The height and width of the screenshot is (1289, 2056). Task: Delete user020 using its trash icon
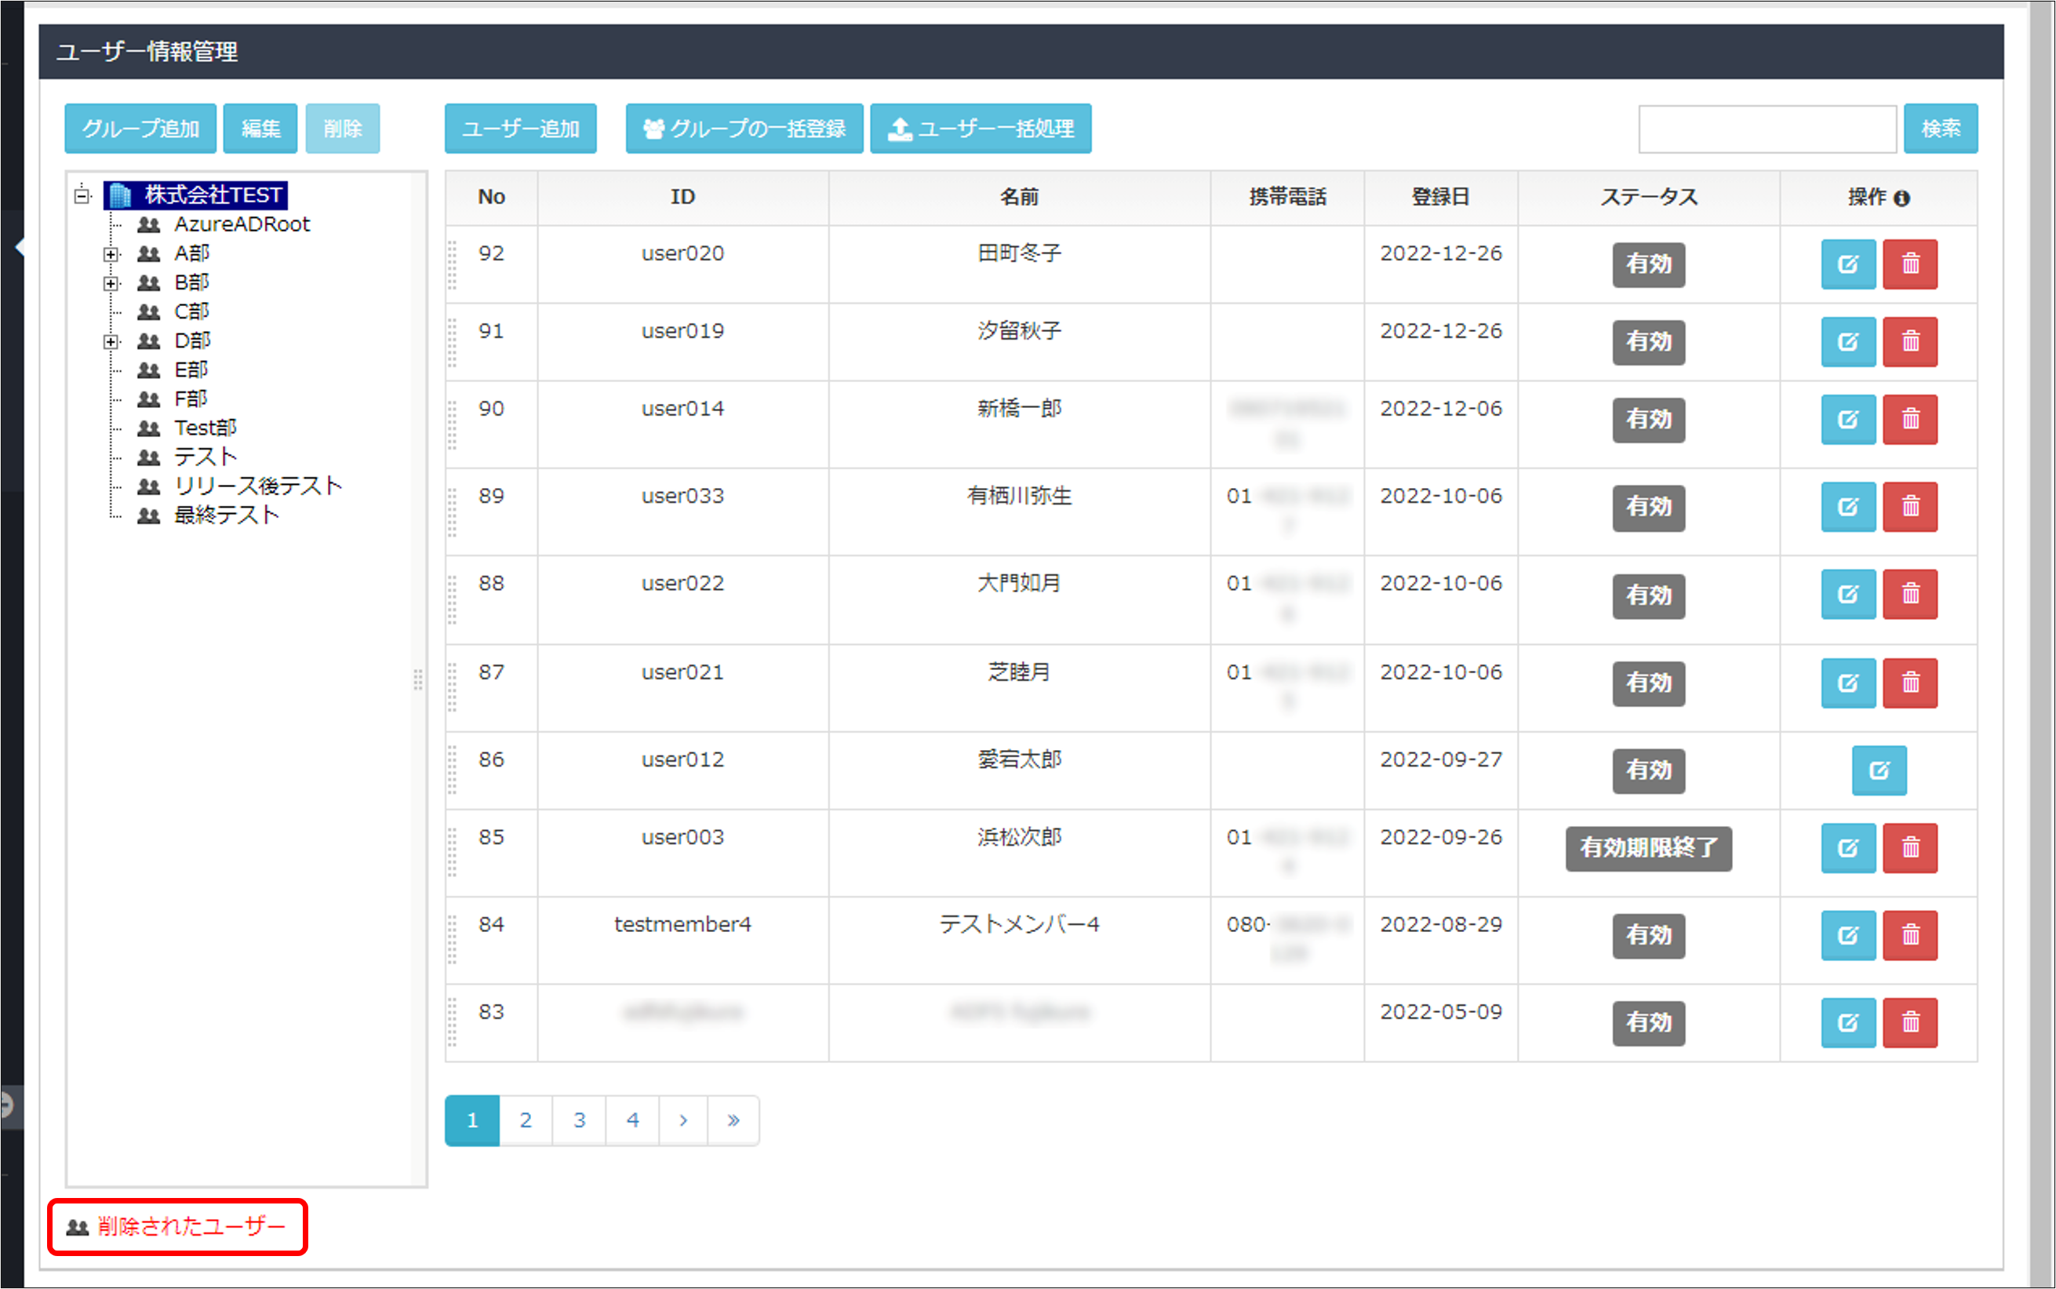coord(1910,264)
